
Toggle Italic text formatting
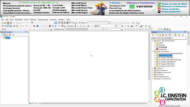tap(125, 26)
